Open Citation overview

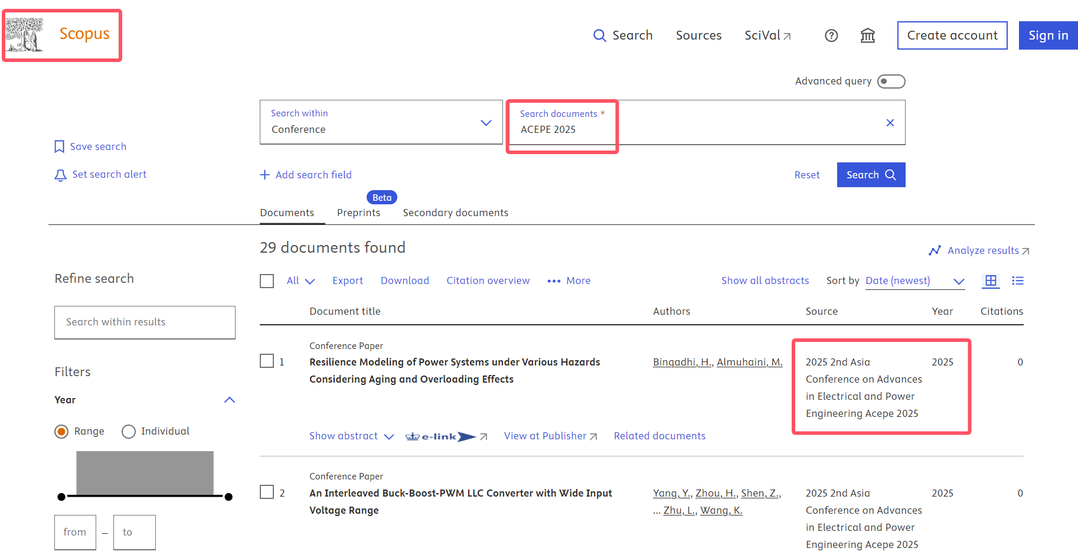[x=488, y=281]
